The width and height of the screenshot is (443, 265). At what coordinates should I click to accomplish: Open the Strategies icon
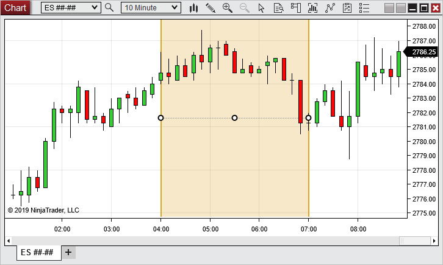click(330, 8)
